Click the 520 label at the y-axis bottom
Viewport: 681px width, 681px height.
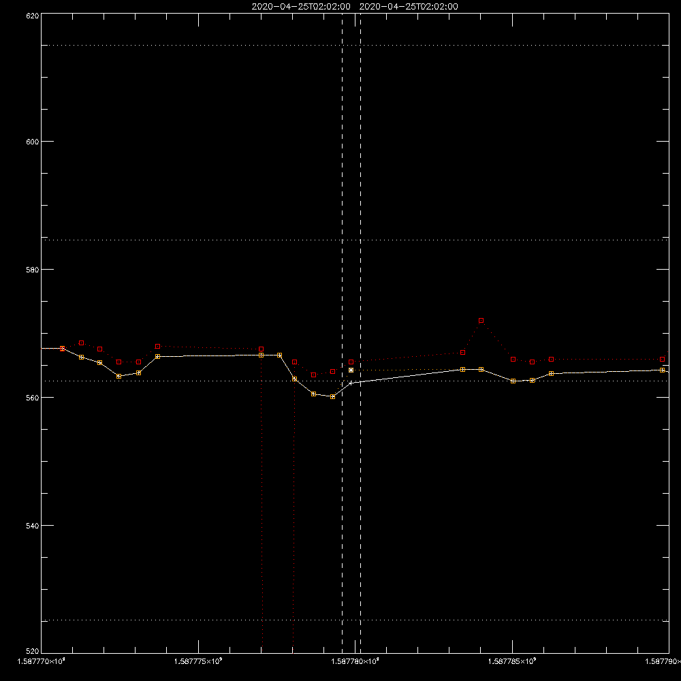[33, 651]
